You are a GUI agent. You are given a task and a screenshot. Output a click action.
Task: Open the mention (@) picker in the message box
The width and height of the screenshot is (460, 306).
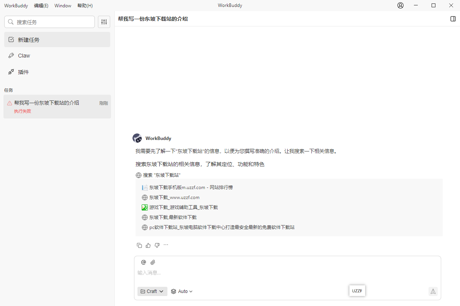(x=143, y=262)
